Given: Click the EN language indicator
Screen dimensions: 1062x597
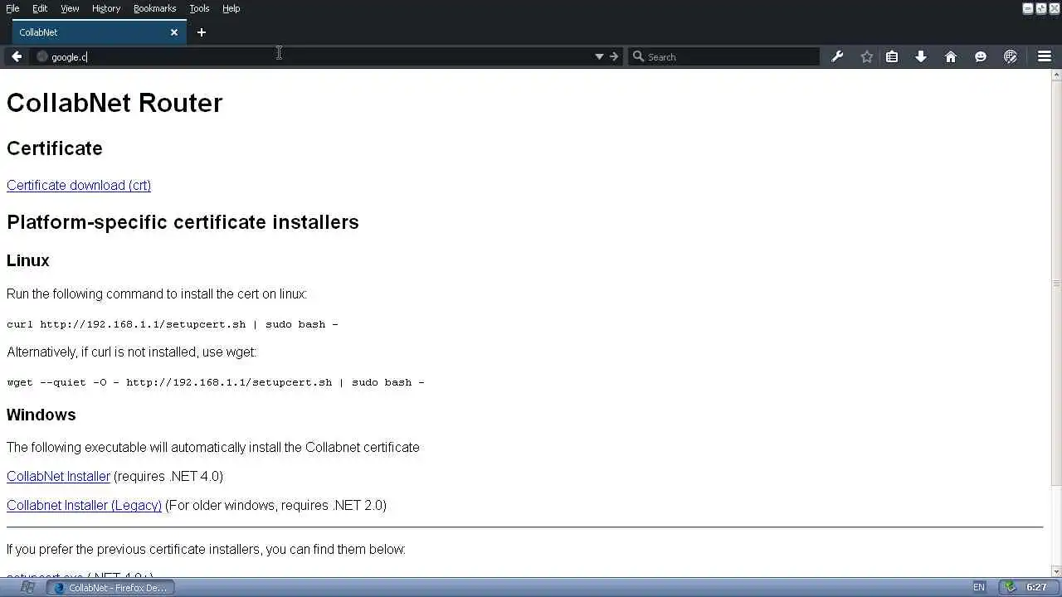Looking at the screenshot, I should 979,587.
